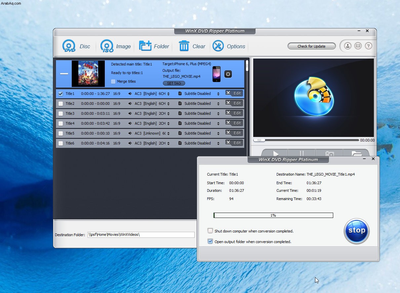The image size is (400, 293).
Task: Click the Destination Name THE_LEGO_MOVIE_Title1.mp4 text
Action: [331, 174]
